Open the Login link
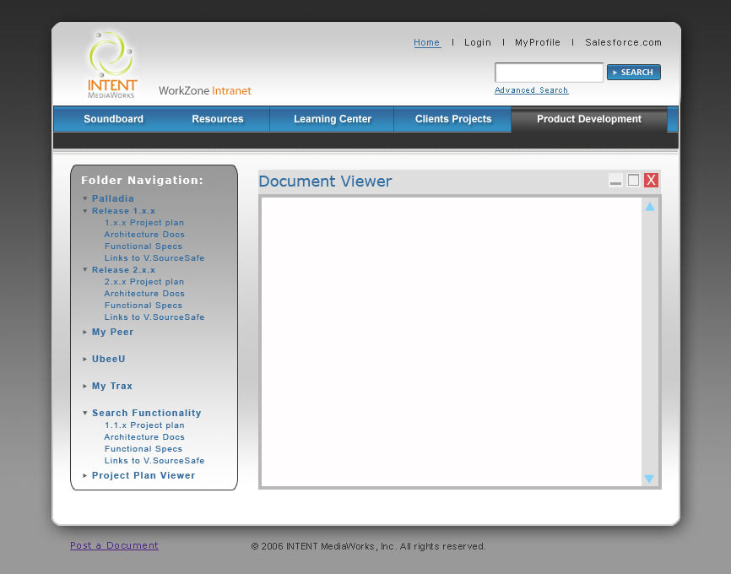The width and height of the screenshot is (731, 574). tap(478, 42)
